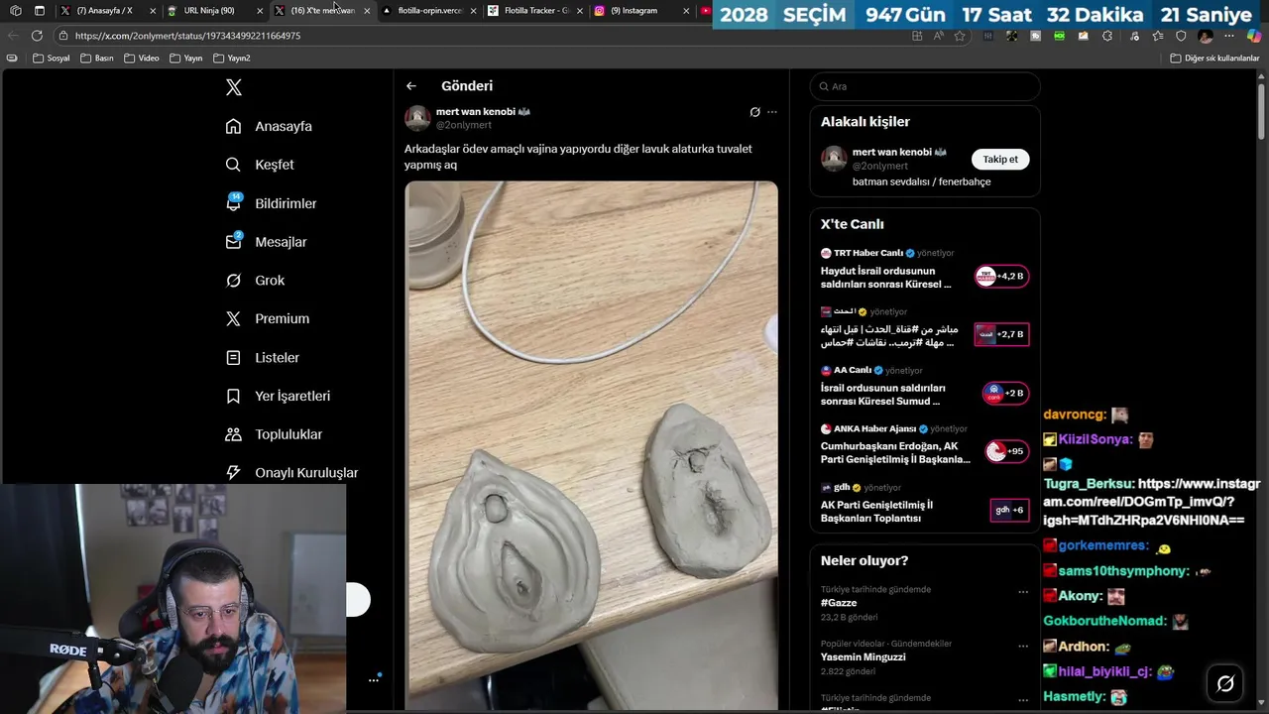
Task: Focus the Ara search field
Action: (x=925, y=86)
